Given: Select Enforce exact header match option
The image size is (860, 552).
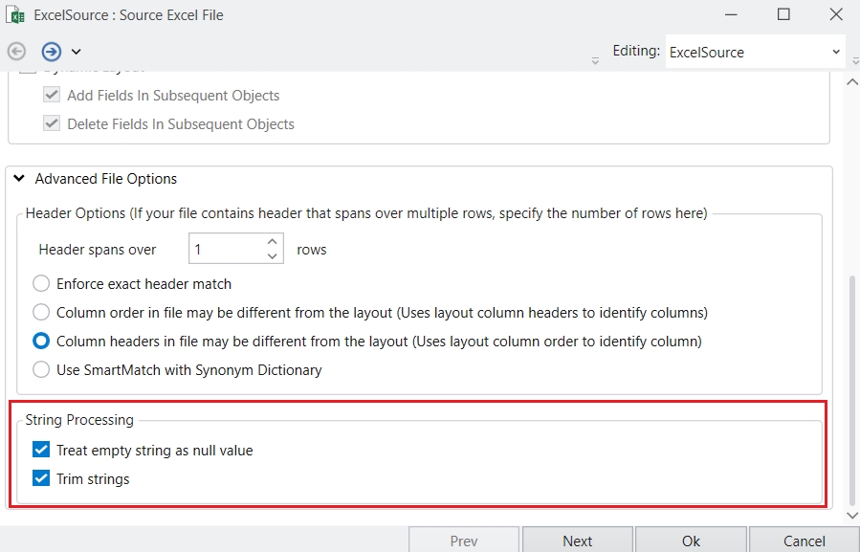Looking at the screenshot, I should tap(41, 283).
